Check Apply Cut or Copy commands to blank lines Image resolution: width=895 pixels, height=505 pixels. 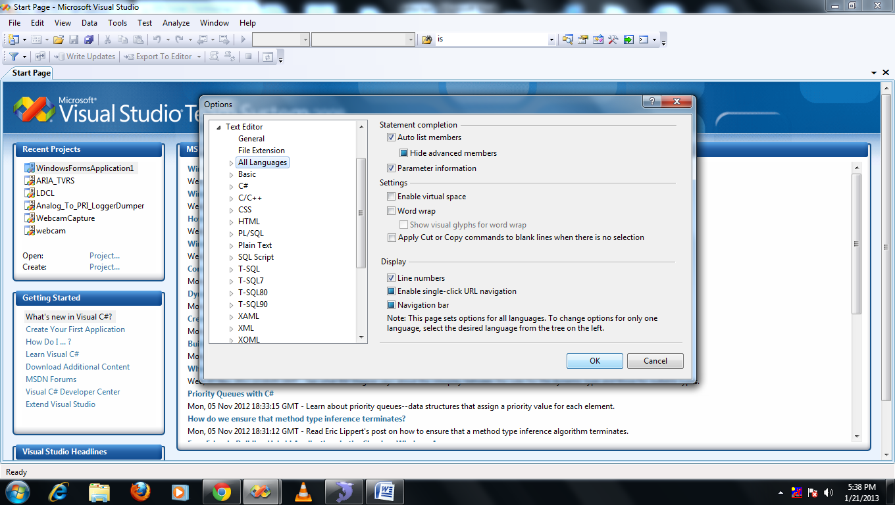(x=392, y=237)
